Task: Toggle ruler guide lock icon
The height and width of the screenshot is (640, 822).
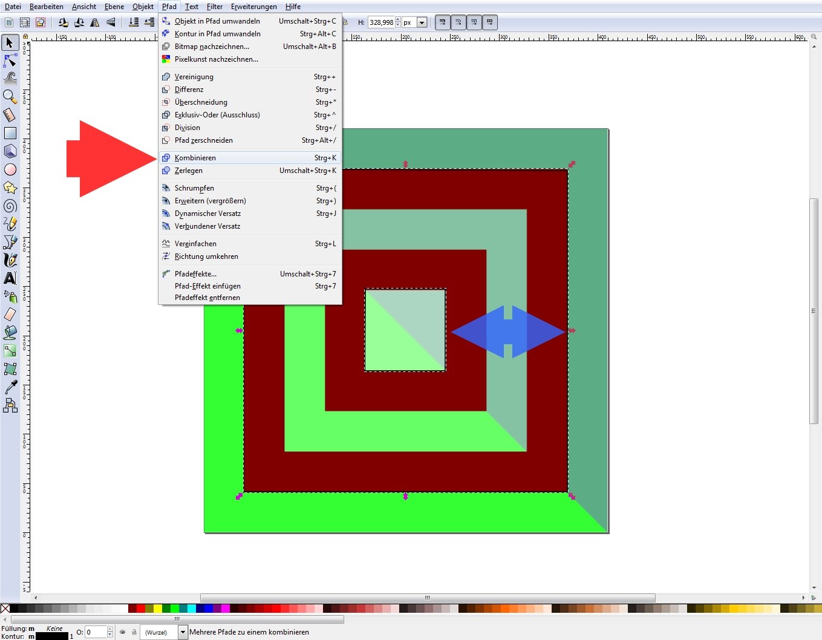Action: [25, 37]
